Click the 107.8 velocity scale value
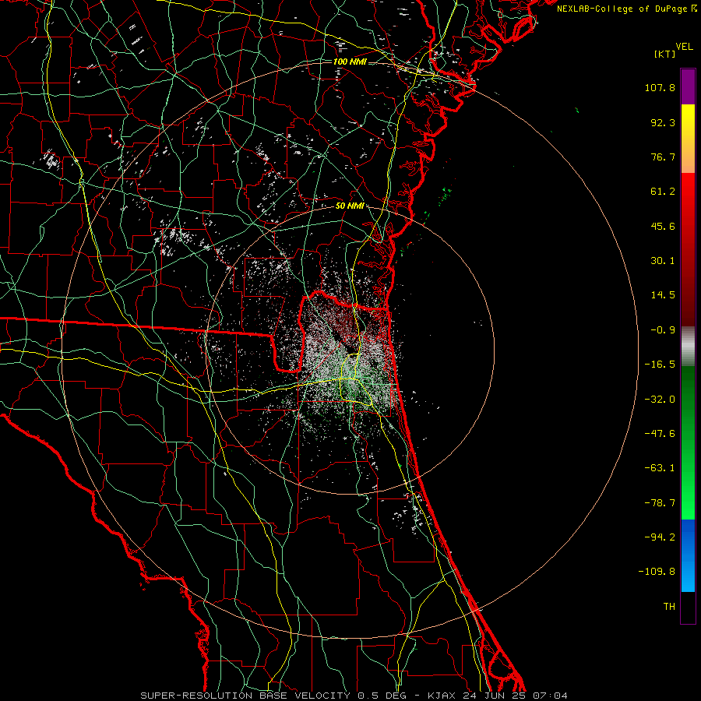701x701 pixels. (x=660, y=87)
